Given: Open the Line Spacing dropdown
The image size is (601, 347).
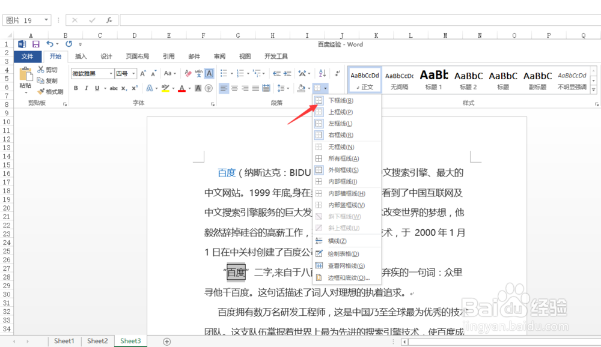Looking at the screenshot, I should click(x=283, y=88).
